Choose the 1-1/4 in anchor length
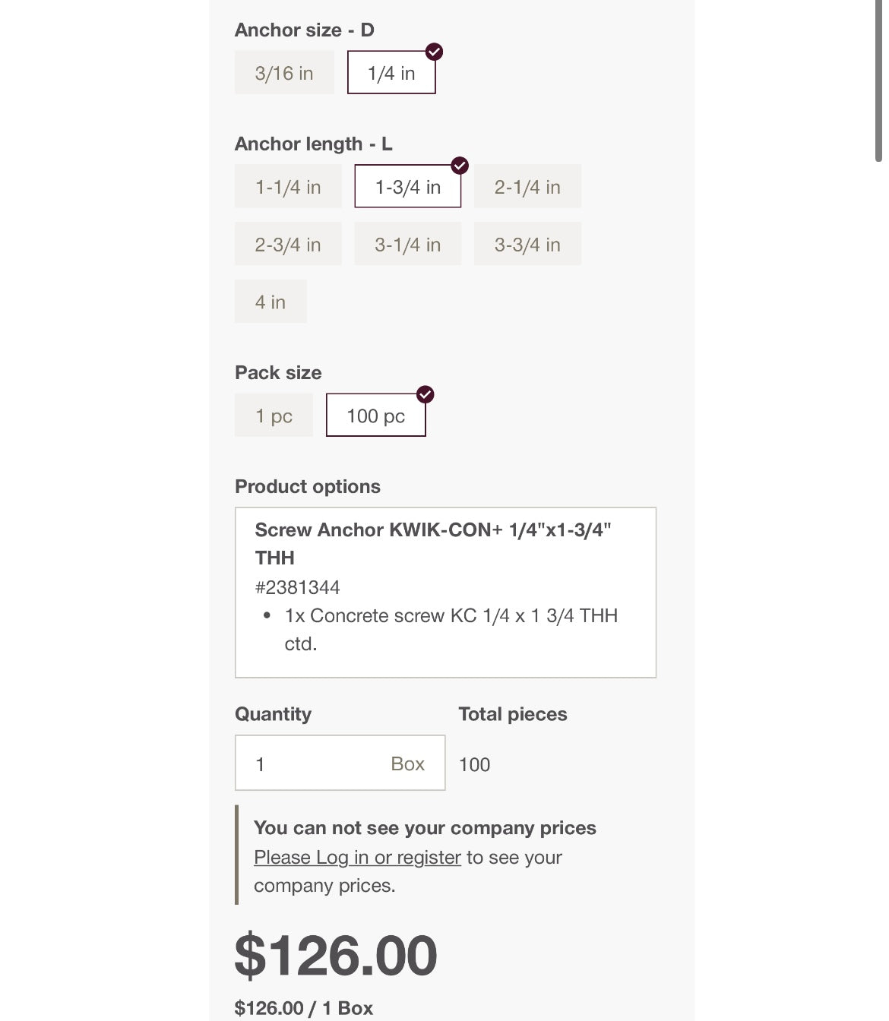The image size is (889, 1021). tap(288, 187)
